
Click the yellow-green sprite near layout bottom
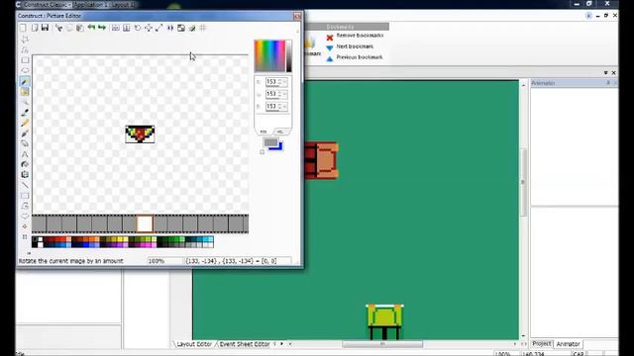pos(384,321)
